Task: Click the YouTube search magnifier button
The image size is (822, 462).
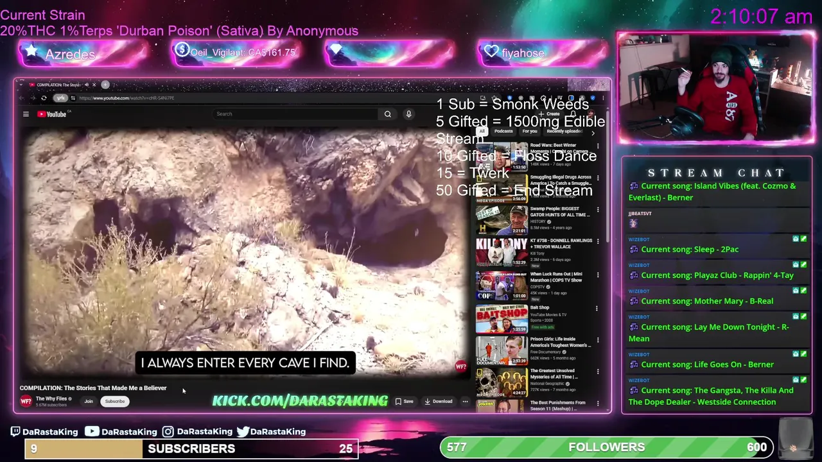Action: 387,114
